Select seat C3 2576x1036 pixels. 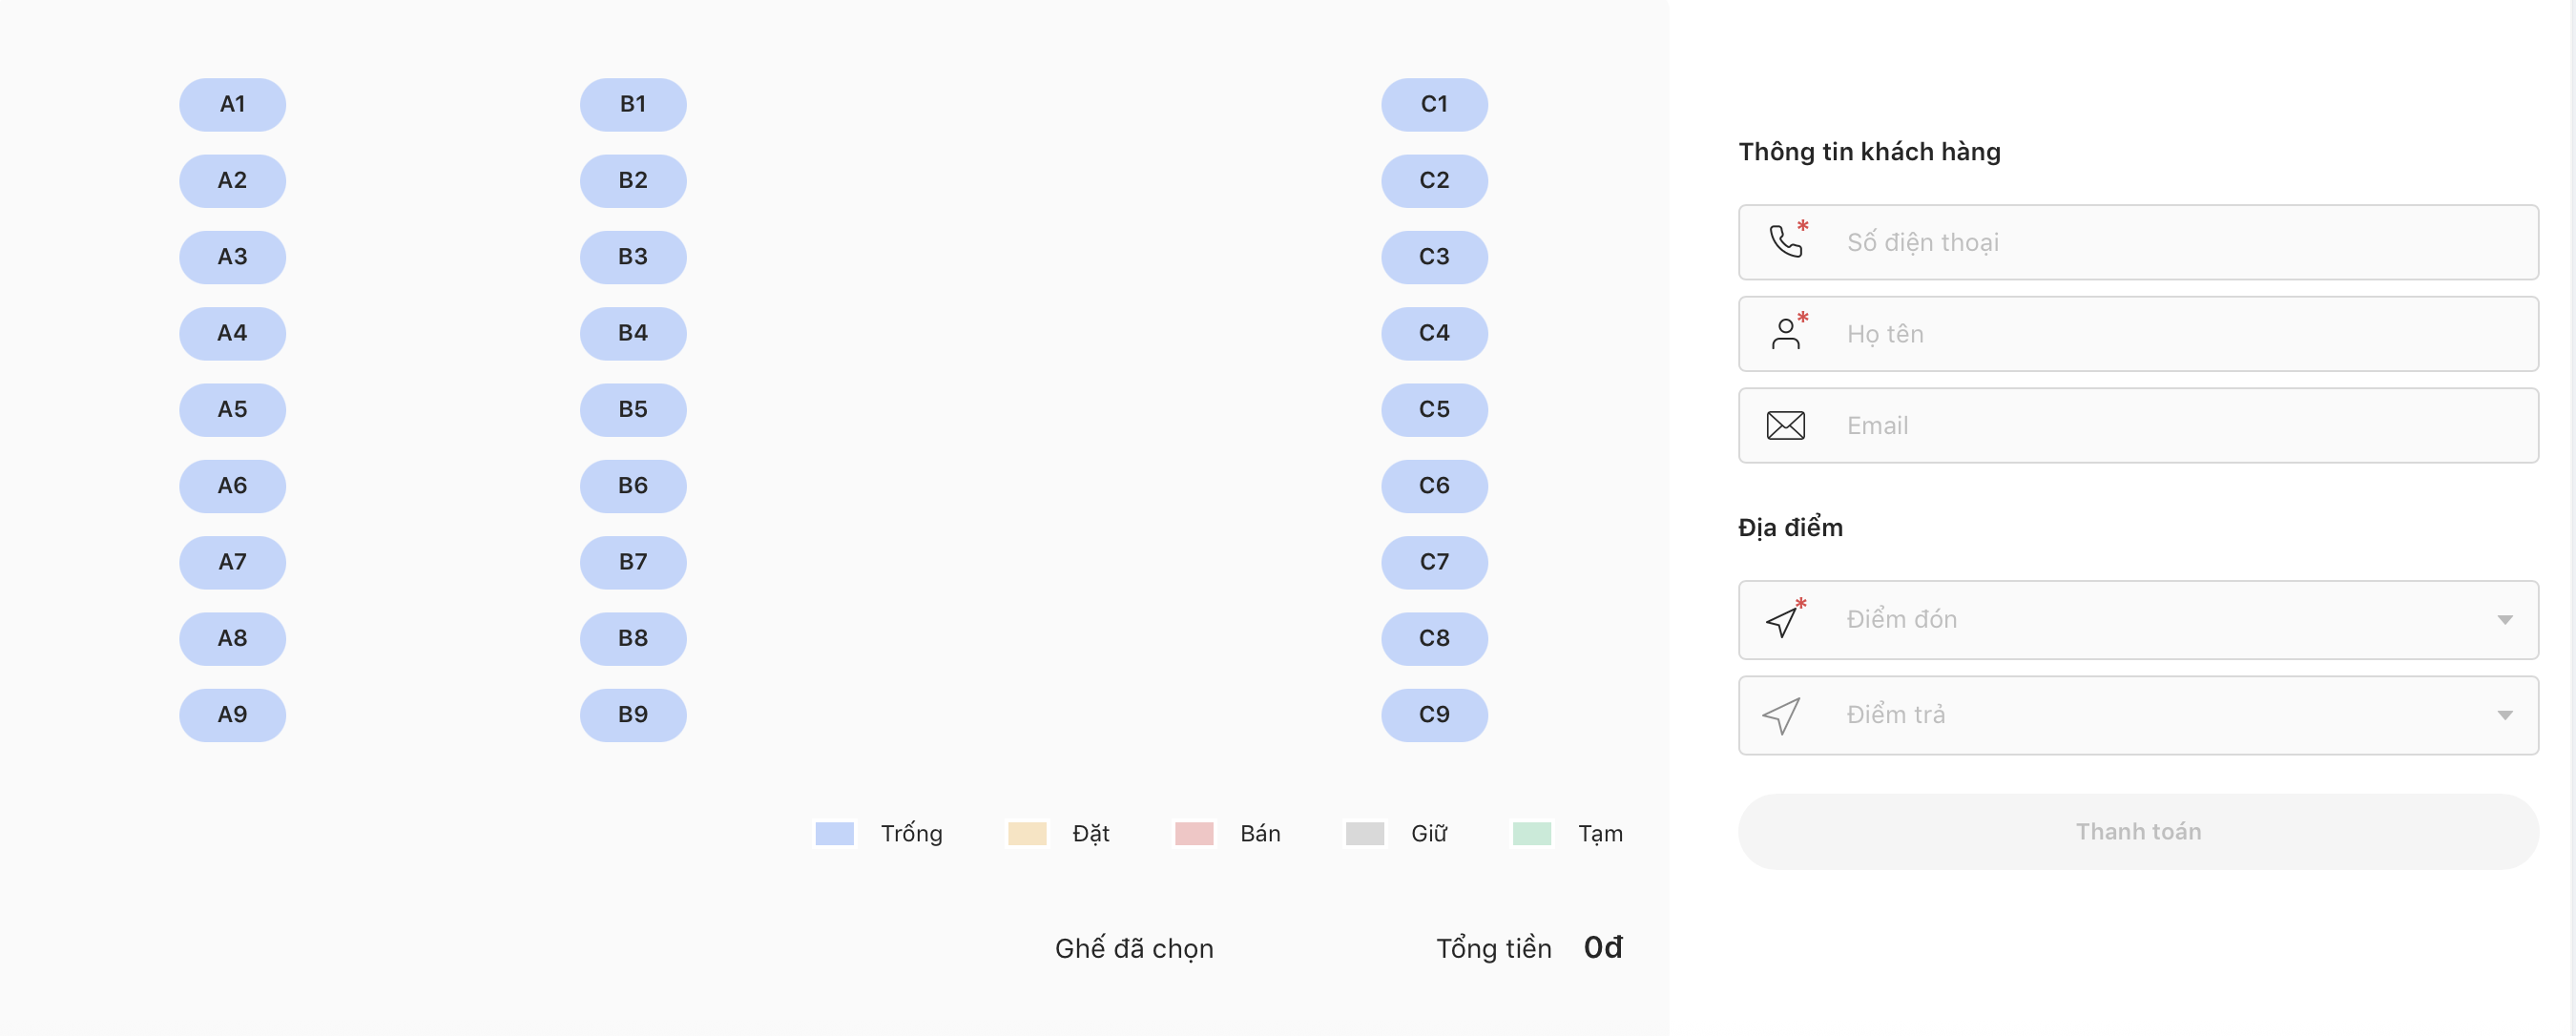1434,257
